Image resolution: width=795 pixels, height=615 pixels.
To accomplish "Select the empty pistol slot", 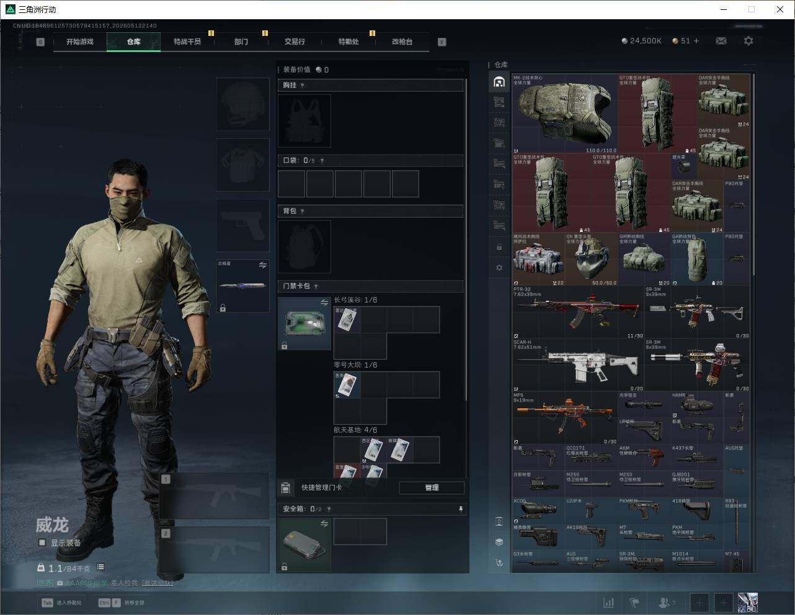I will [243, 225].
